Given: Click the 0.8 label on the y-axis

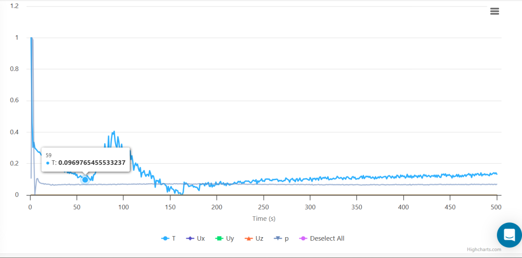Looking at the screenshot, I should [14, 69].
